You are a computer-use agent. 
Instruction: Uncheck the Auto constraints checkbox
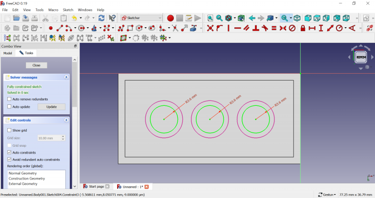(9, 153)
